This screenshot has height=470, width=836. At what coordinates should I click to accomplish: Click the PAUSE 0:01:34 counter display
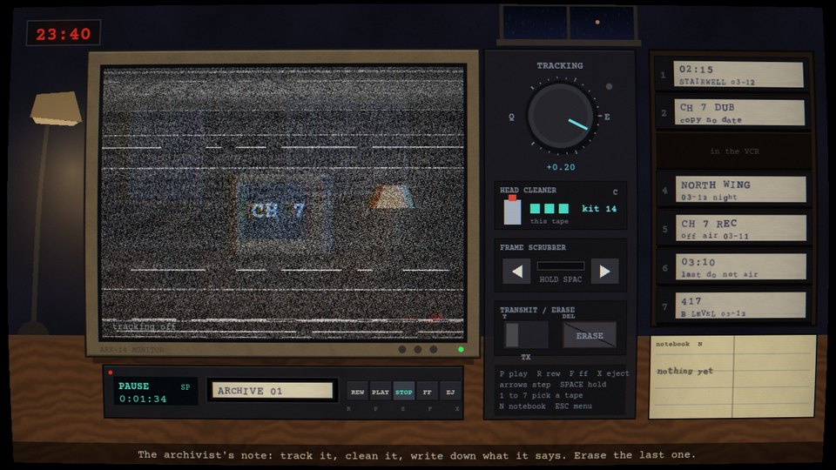pos(155,392)
